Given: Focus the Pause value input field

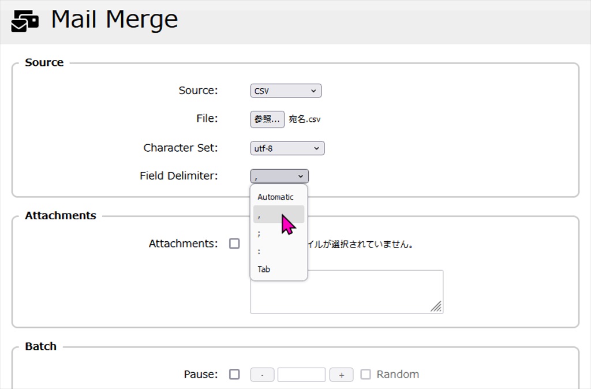Looking at the screenshot, I should click(301, 375).
